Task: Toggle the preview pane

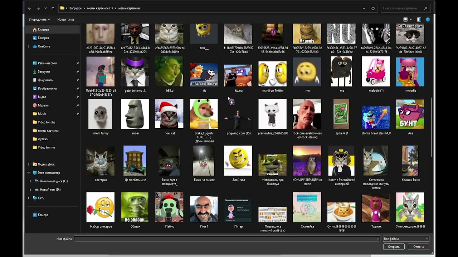Action: coord(419,19)
